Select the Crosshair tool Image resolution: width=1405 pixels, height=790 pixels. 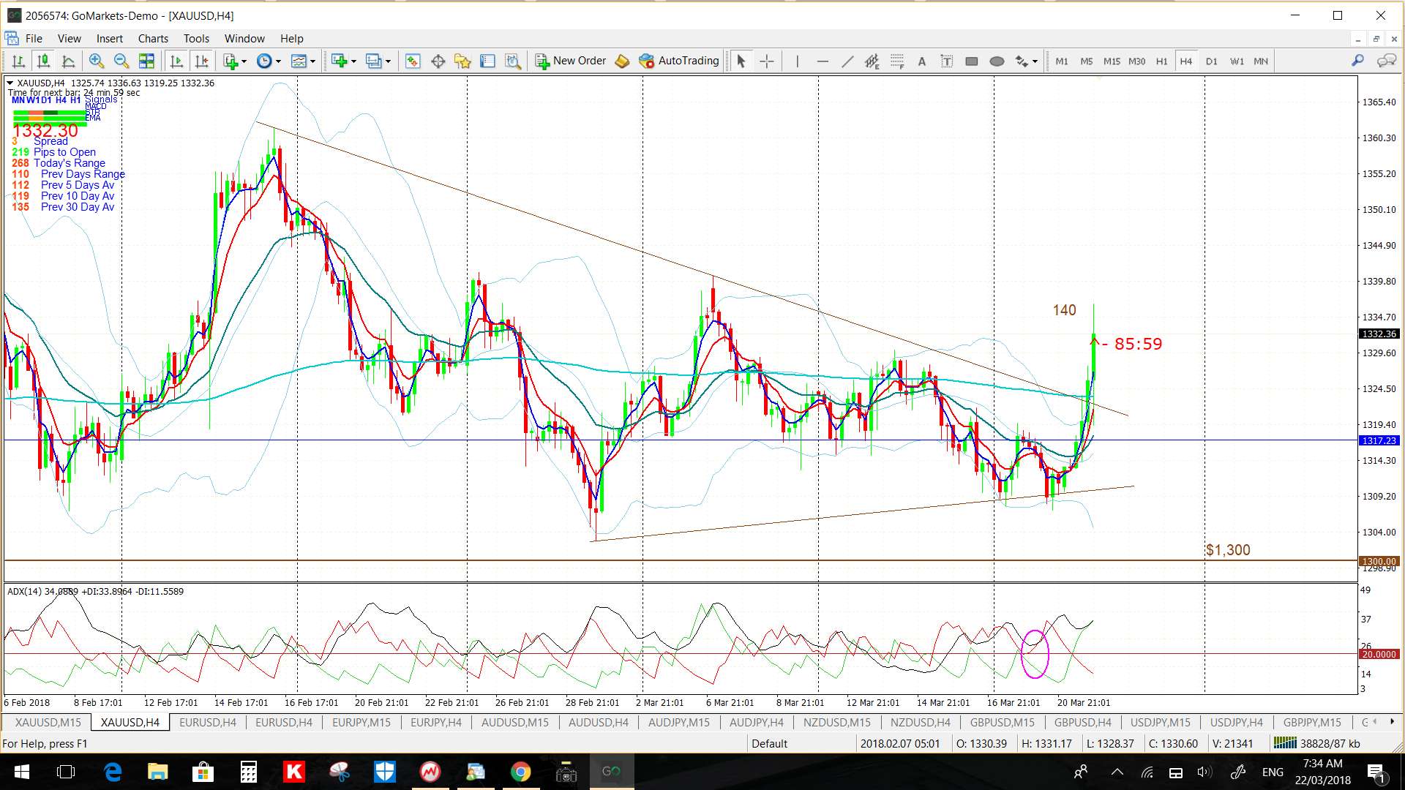(766, 61)
